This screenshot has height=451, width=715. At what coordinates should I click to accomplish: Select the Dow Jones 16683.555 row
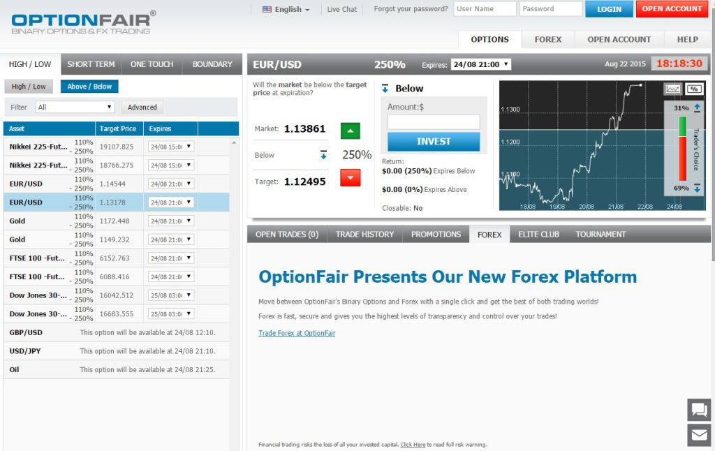117,313
